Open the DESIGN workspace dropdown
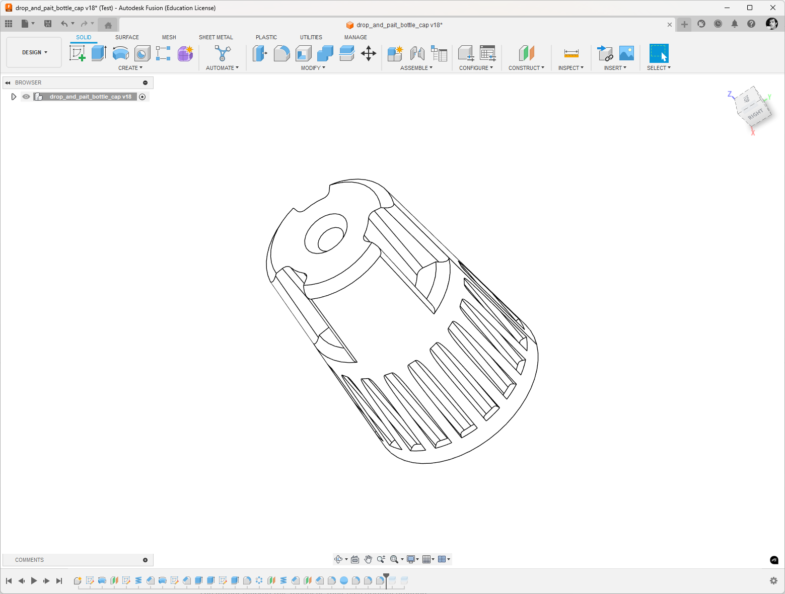 (x=34, y=52)
